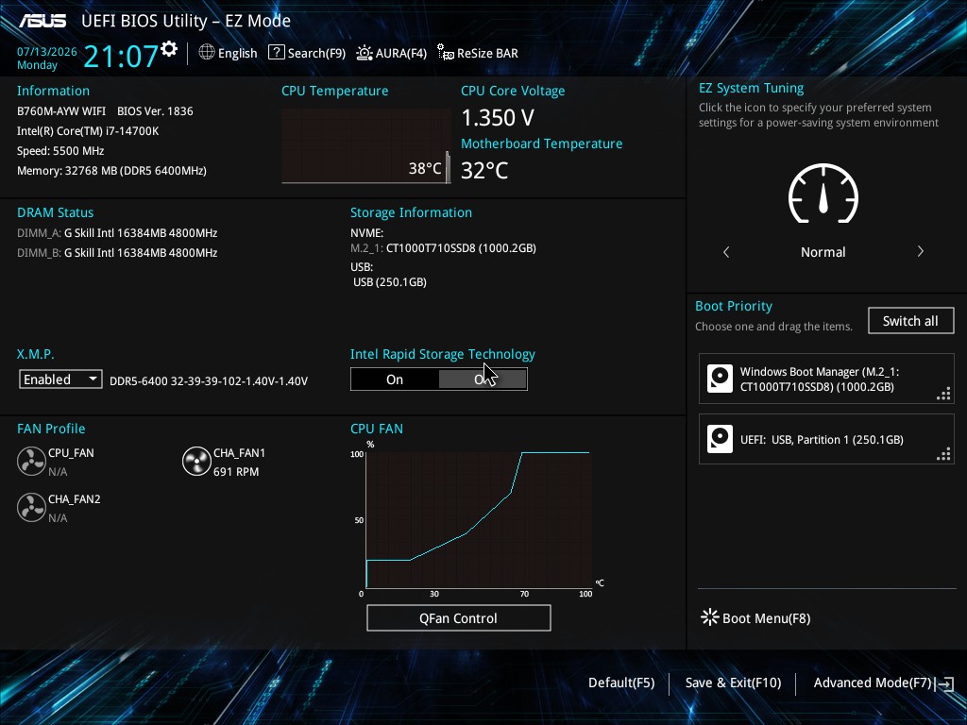
Task: Click the USB (250.1GB) storage entry
Action: click(390, 281)
